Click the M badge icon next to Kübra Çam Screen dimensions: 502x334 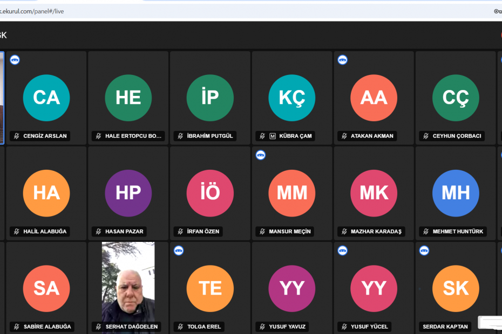273,136
